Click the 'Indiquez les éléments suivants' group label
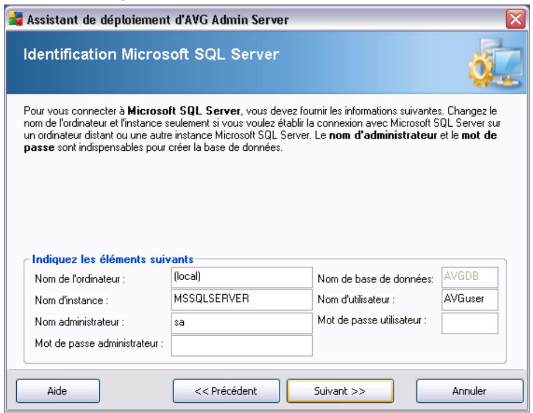This screenshot has width=533, height=413. point(113,259)
